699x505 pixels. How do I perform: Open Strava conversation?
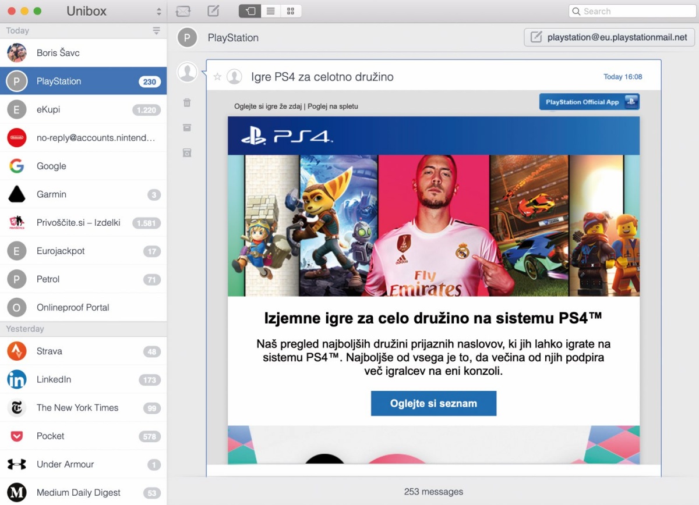pos(83,351)
